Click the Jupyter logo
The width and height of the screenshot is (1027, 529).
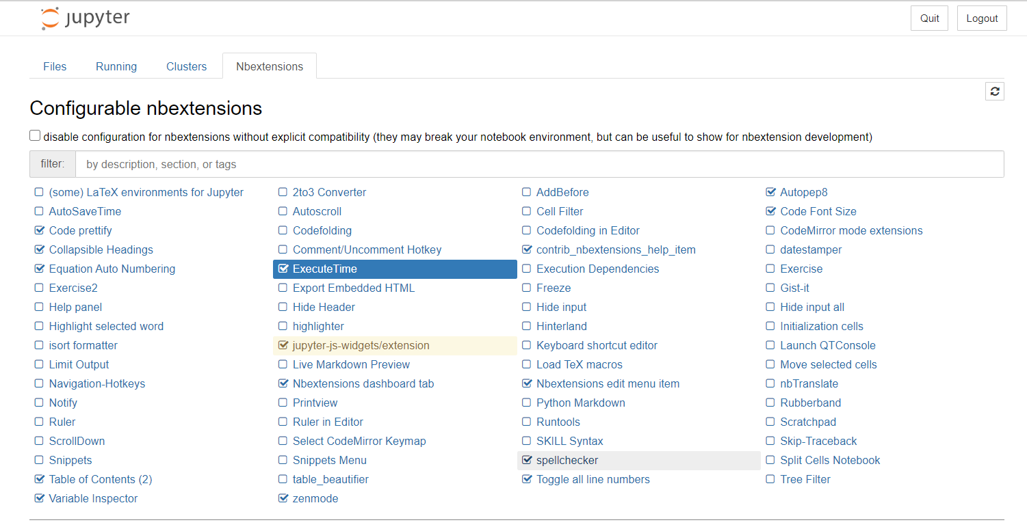(x=85, y=18)
